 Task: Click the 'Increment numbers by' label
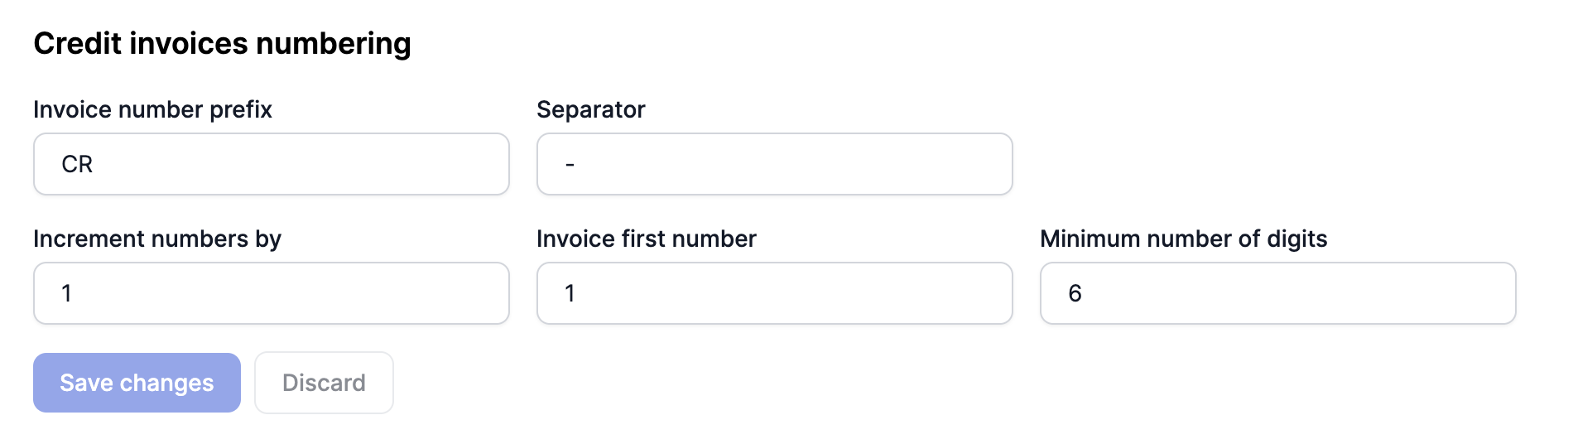157,239
